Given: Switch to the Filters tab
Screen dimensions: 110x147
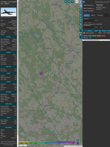Looking at the screenshot, I should 93,15.
